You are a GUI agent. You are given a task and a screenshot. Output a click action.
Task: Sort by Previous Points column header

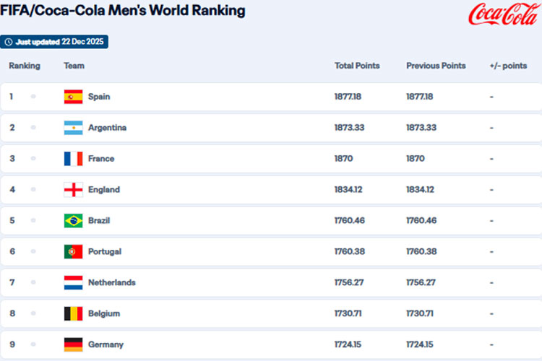[436, 66]
